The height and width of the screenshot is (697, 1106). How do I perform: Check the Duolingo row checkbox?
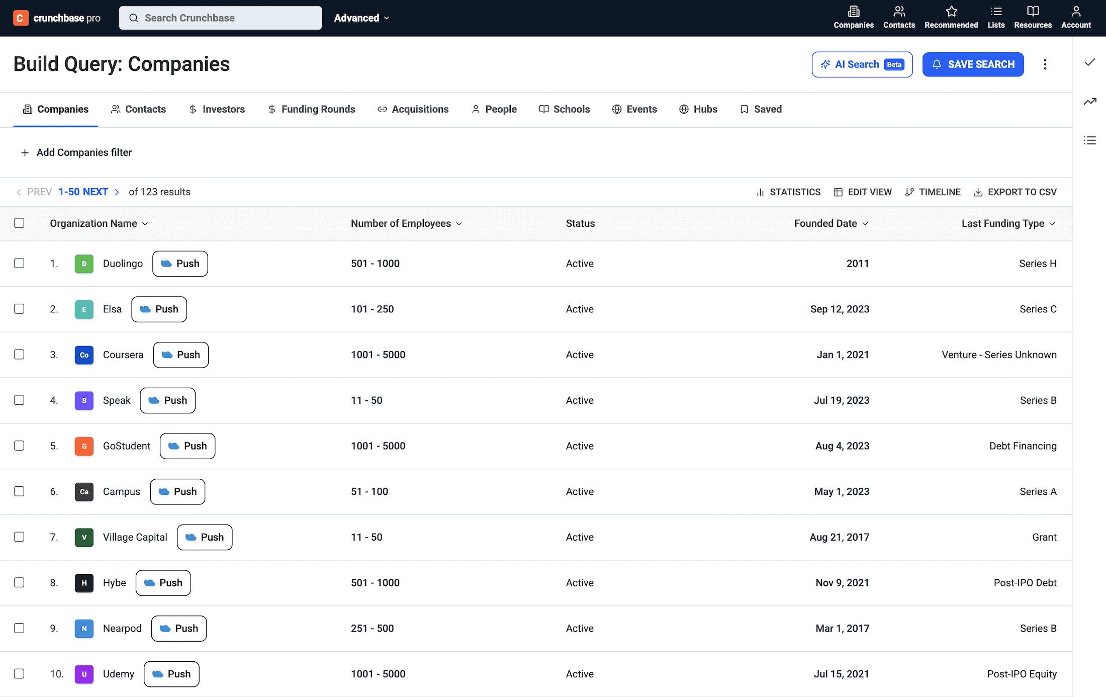pos(19,264)
